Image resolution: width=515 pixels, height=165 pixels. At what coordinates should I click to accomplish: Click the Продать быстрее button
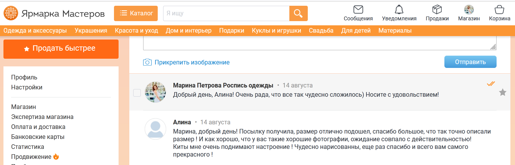(x=61, y=49)
